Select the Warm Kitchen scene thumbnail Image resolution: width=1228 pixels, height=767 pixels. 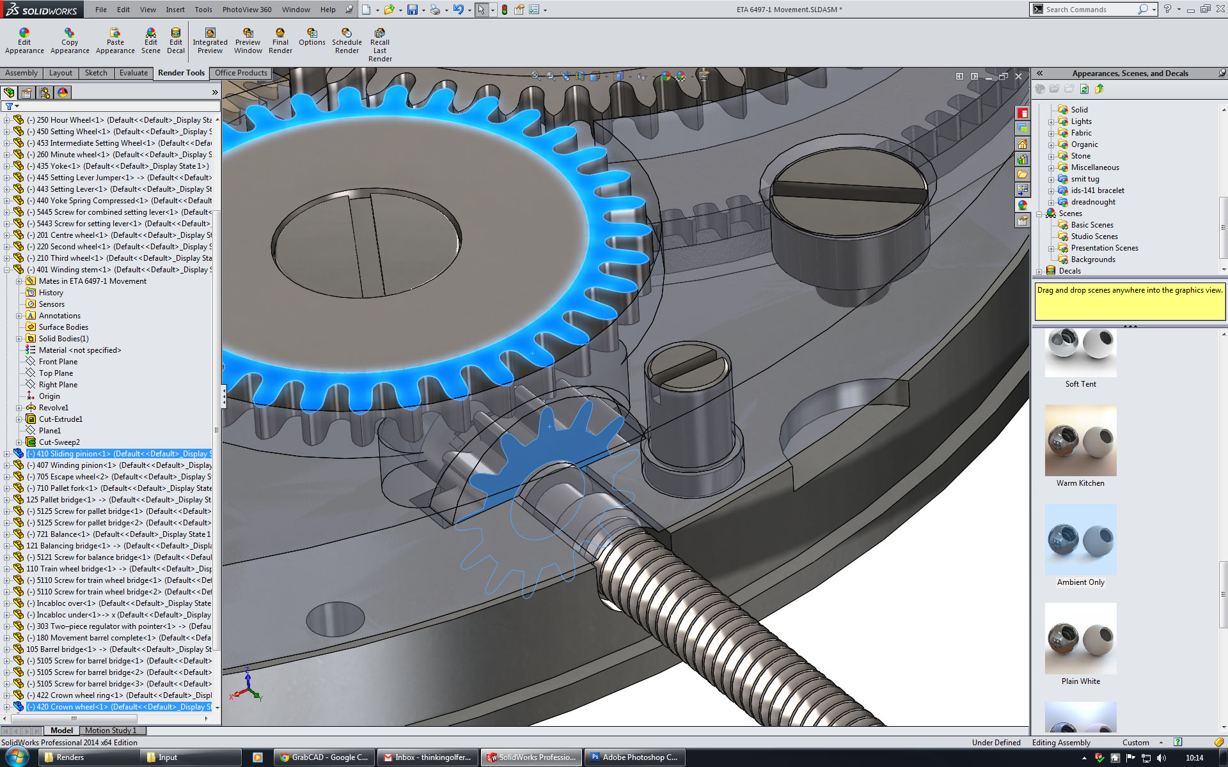point(1080,440)
